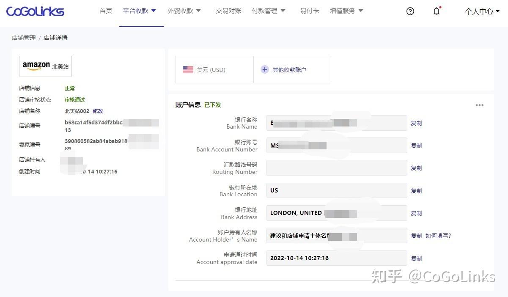The image size is (508, 297).
Task: Click the plus icon for 其他收款账户
Action: 265,69
